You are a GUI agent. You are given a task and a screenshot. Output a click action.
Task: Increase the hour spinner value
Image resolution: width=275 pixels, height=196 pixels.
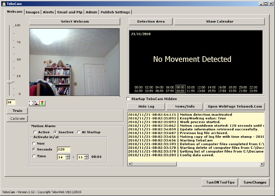point(68,156)
